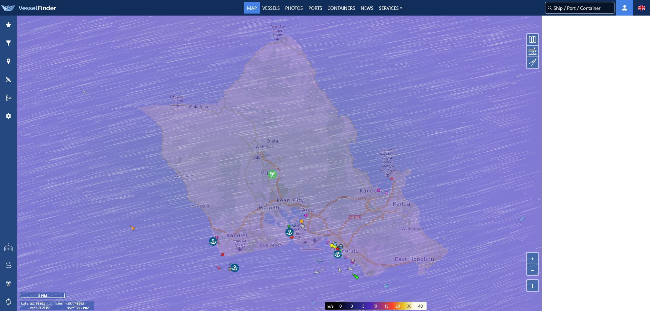Select the port anchor marker near Kapolei

[x=213, y=241]
